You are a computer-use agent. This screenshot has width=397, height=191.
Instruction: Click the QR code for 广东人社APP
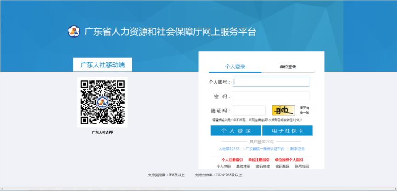(x=102, y=102)
